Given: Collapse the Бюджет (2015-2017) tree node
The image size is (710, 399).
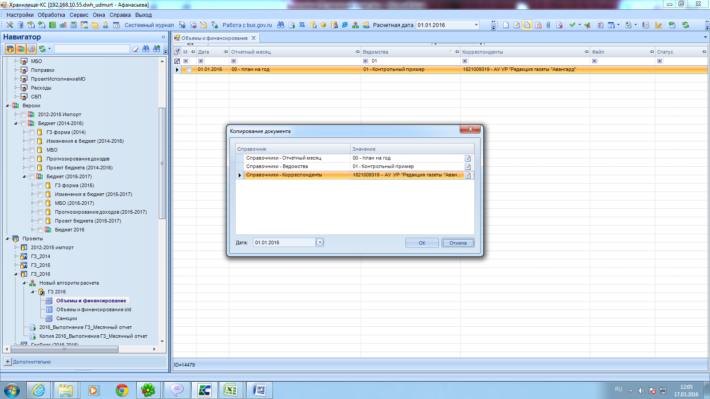Looking at the screenshot, I should click(x=24, y=176).
